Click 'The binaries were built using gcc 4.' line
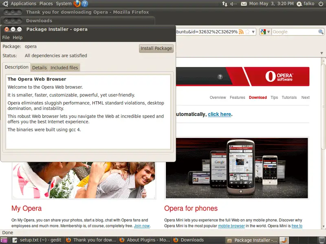 44,130
